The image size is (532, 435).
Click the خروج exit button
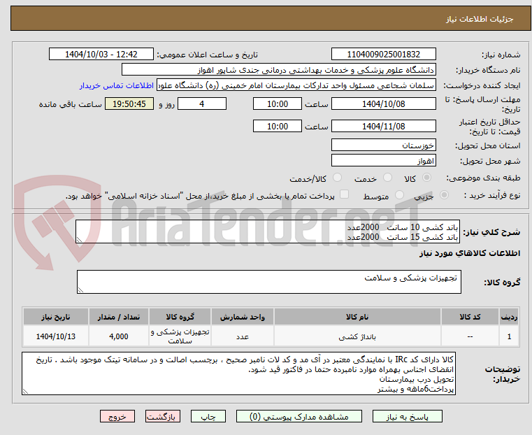click(x=117, y=416)
